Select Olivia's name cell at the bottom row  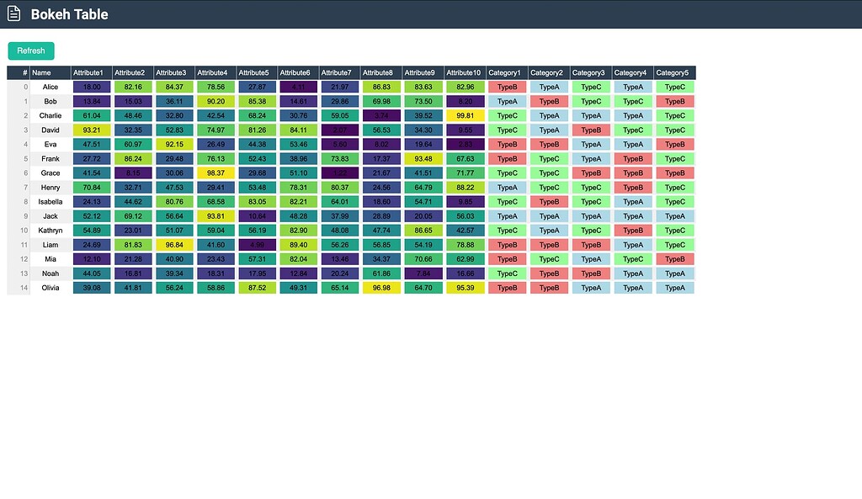(x=51, y=287)
